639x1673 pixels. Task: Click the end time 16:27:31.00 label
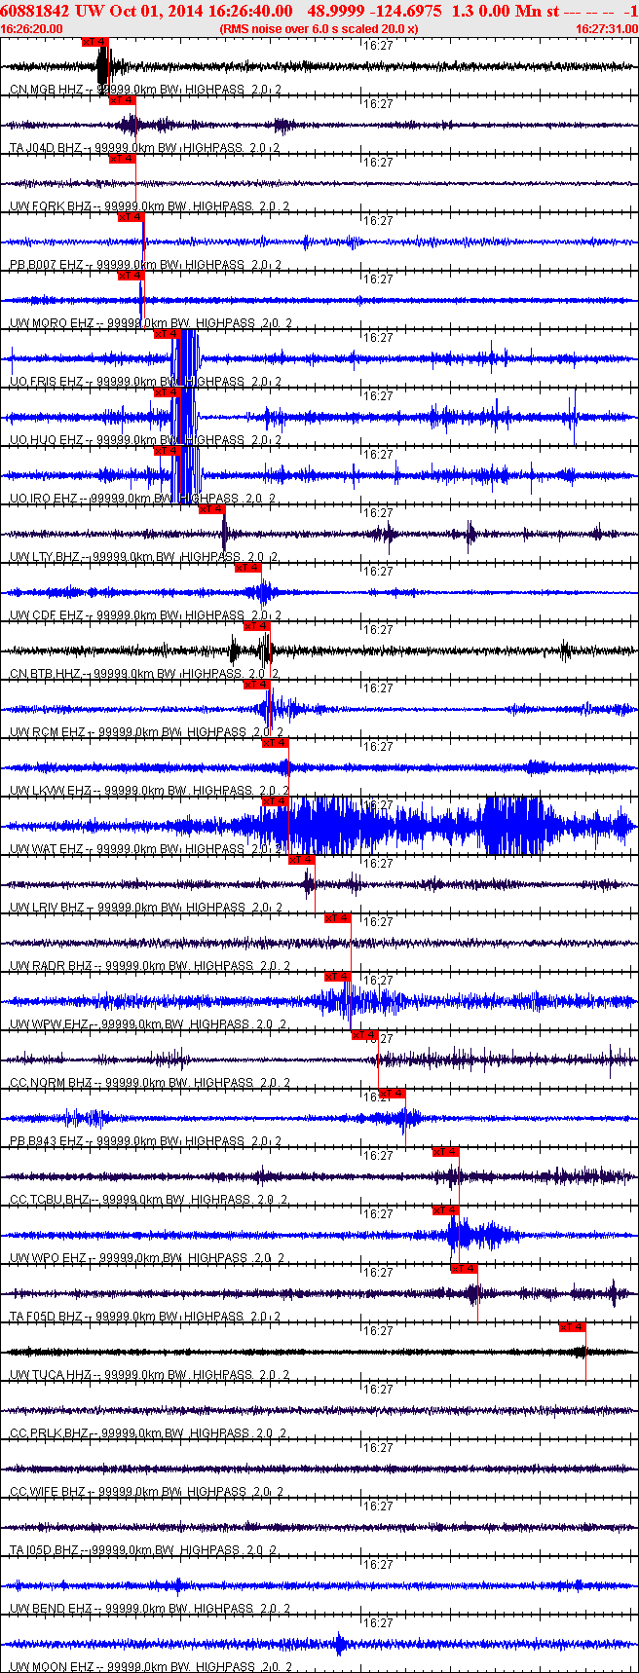pyautogui.click(x=606, y=29)
